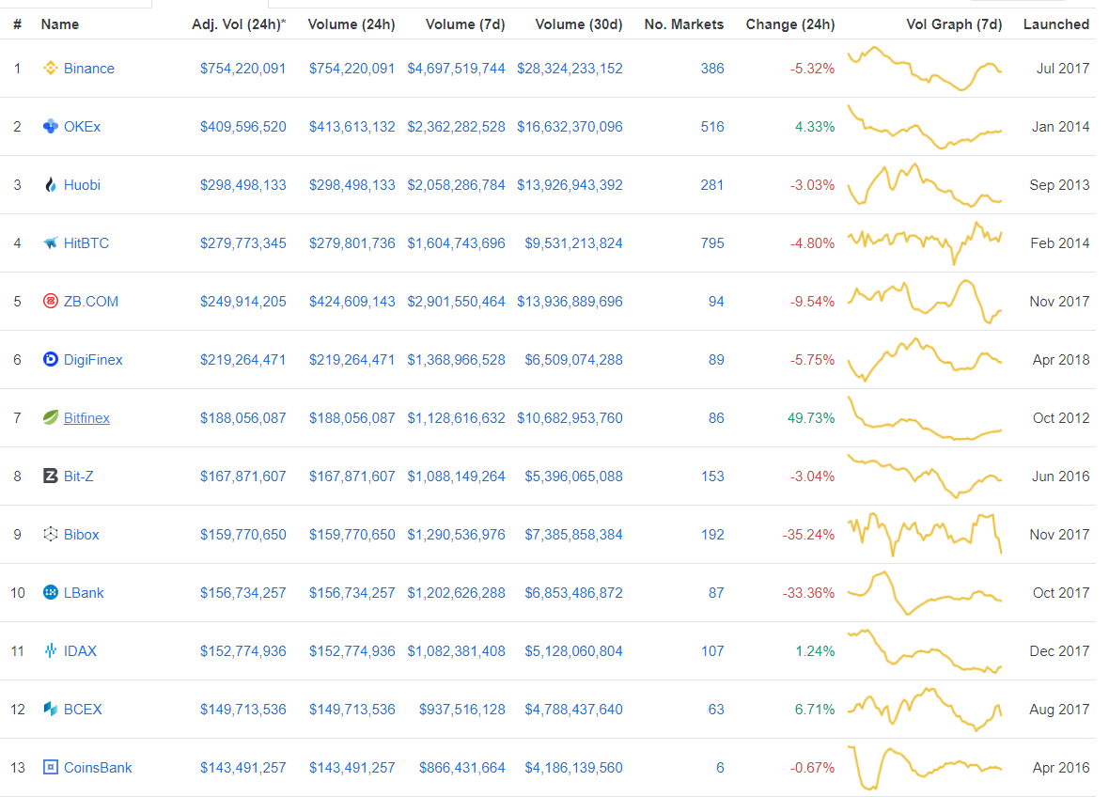Sort exchanges by Launched column

click(x=1056, y=24)
